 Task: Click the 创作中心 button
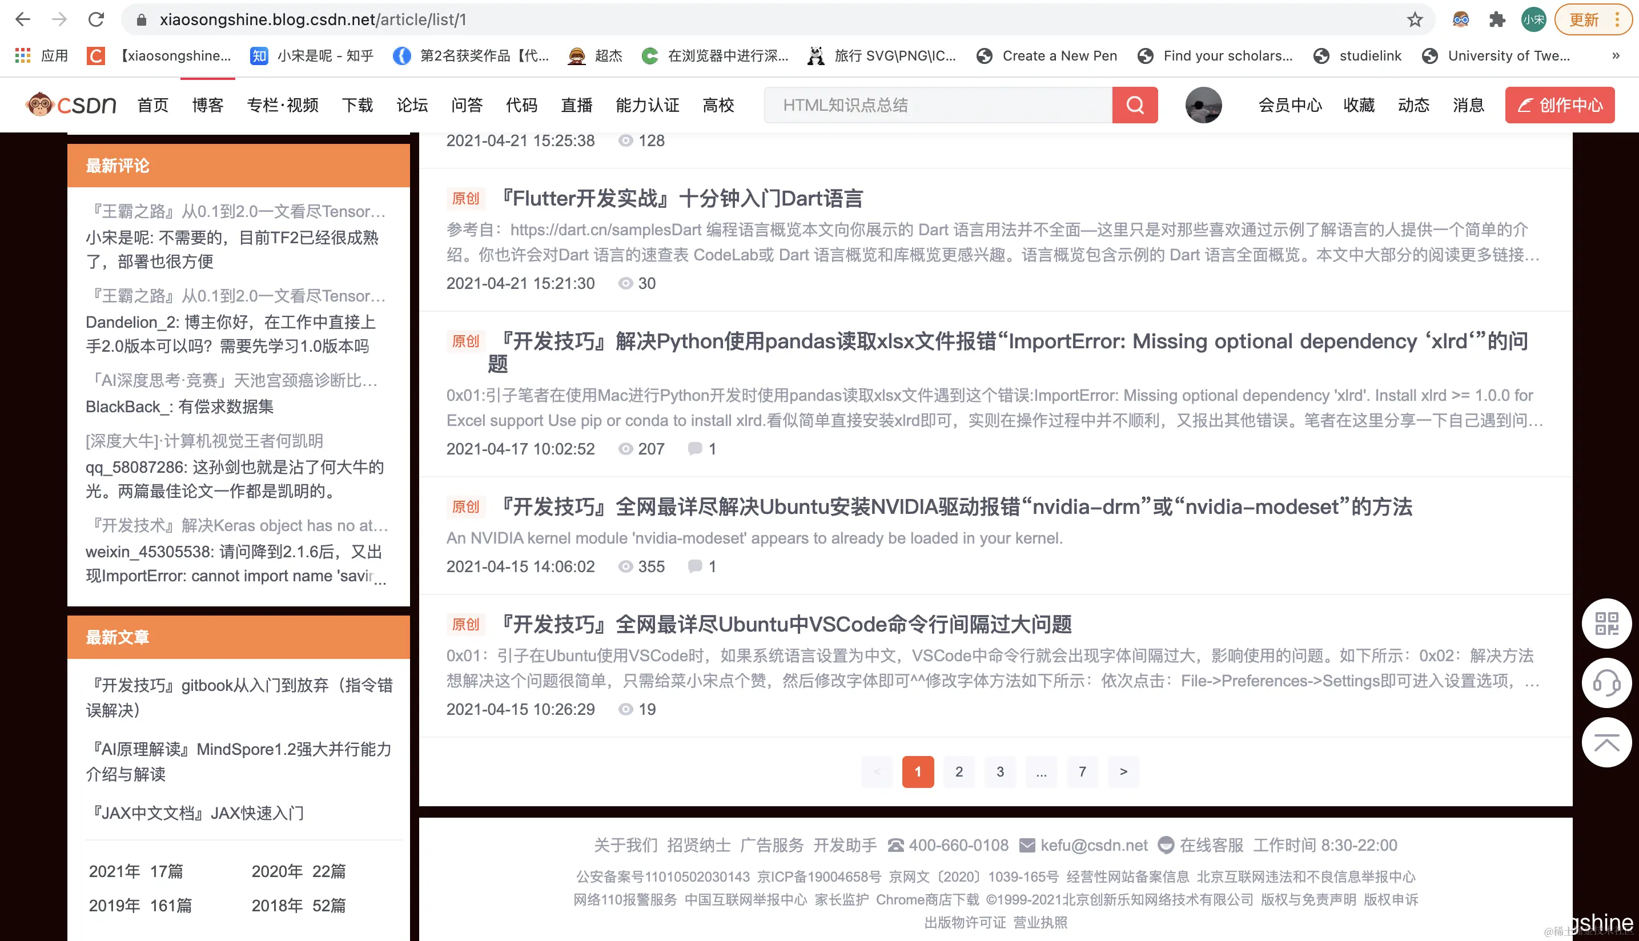pyautogui.click(x=1559, y=104)
